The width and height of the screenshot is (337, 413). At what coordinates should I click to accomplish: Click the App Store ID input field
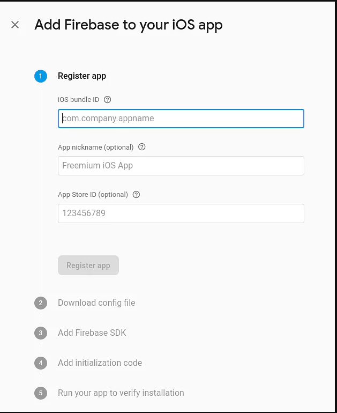(x=181, y=213)
